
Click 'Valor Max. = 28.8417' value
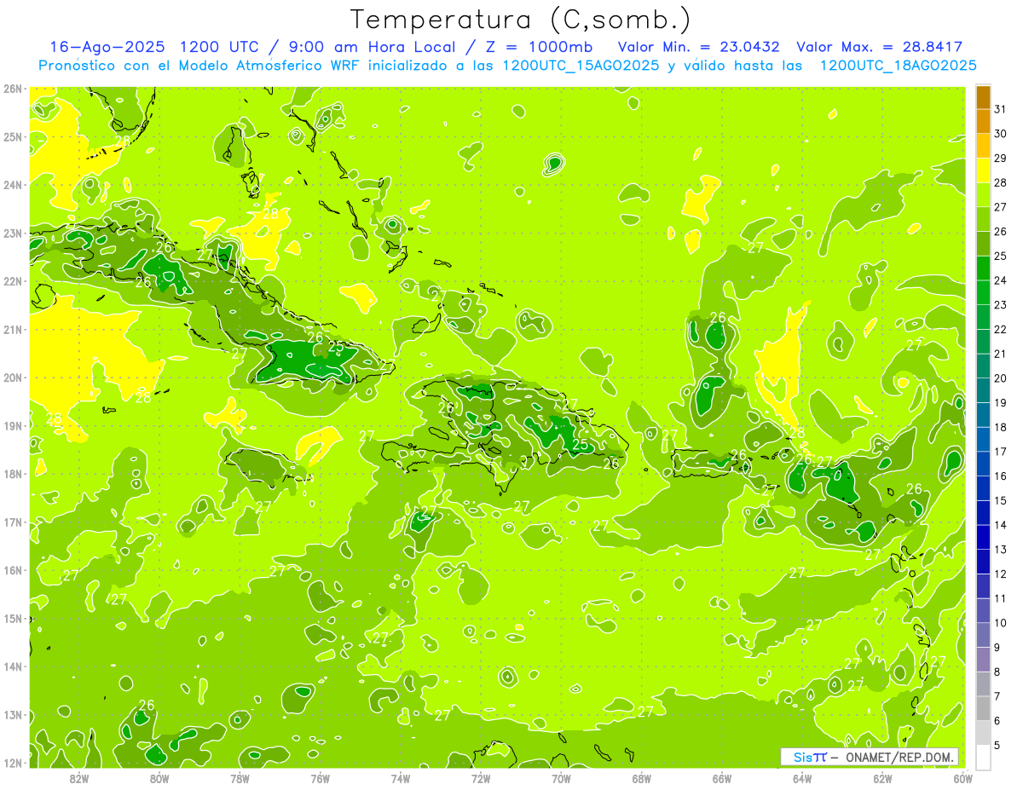[880, 47]
